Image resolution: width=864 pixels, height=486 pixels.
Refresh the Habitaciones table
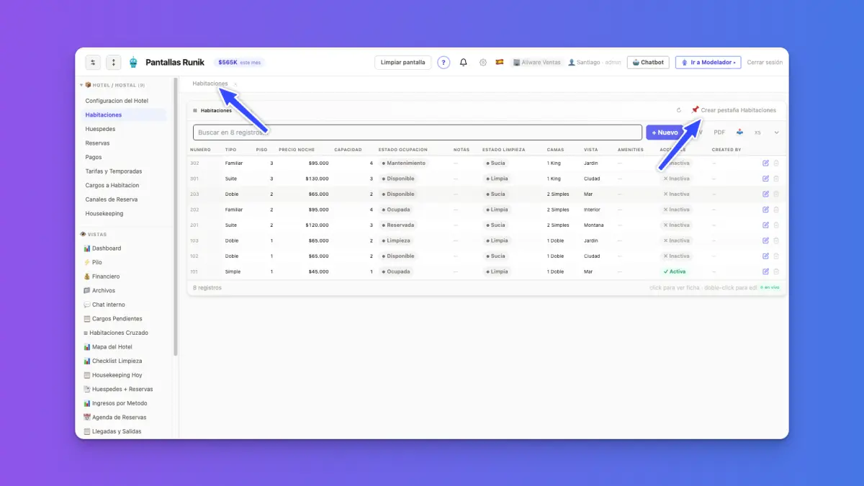tap(679, 110)
